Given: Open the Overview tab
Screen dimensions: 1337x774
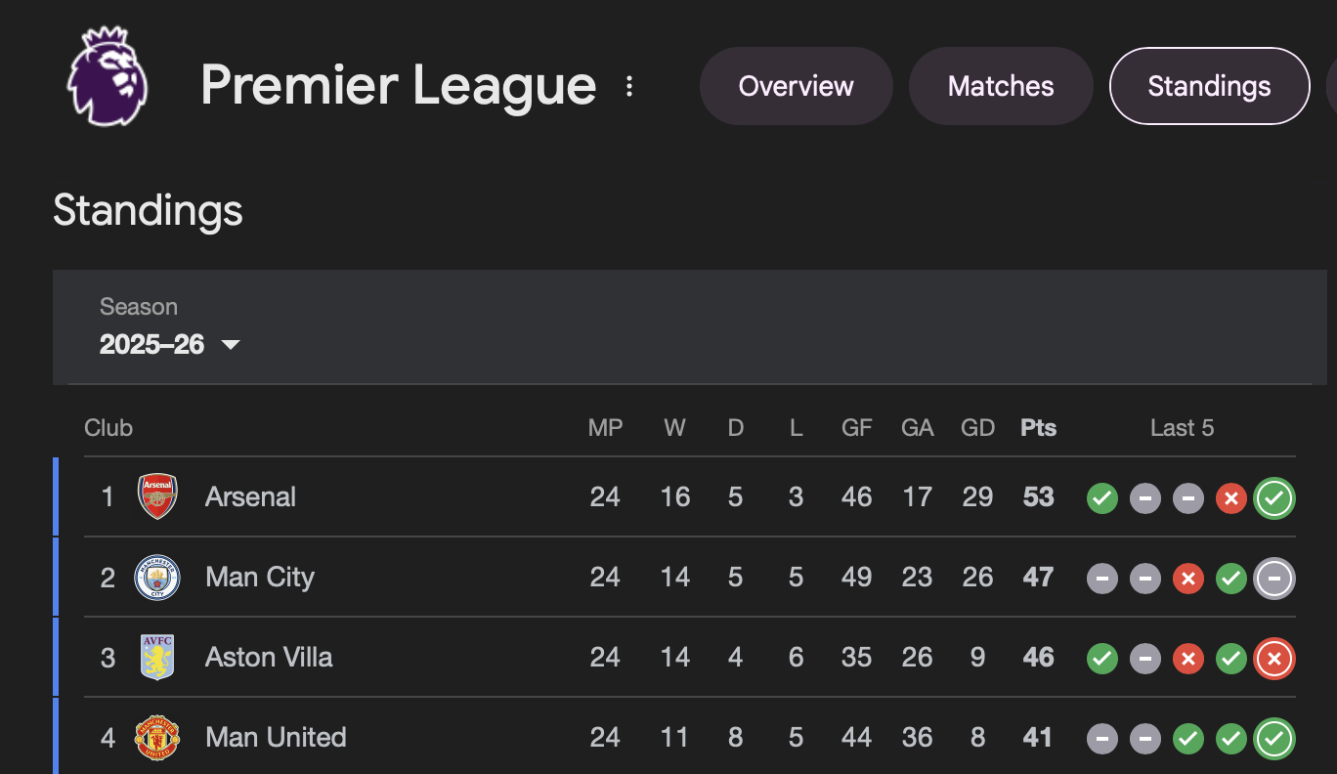Looking at the screenshot, I should click(796, 86).
